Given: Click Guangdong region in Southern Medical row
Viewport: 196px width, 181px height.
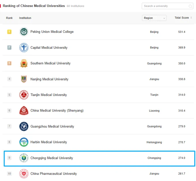Looking at the screenshot, I should [154, 63].
